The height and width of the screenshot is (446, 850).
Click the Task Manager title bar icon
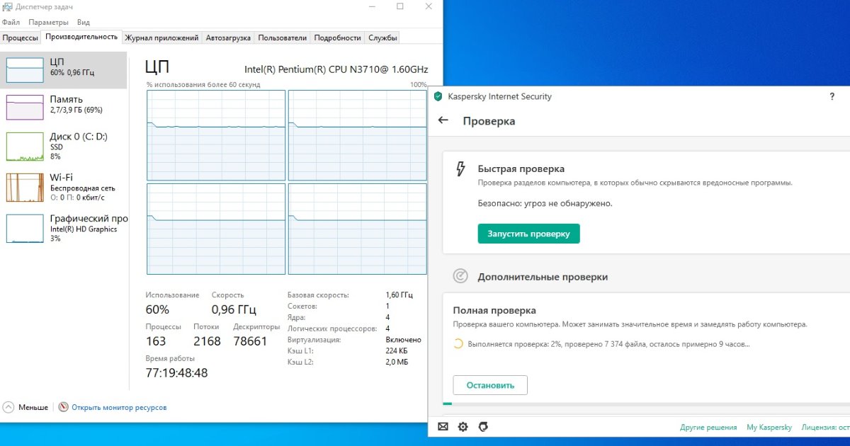pyautogui.click(x=8, y=6)
